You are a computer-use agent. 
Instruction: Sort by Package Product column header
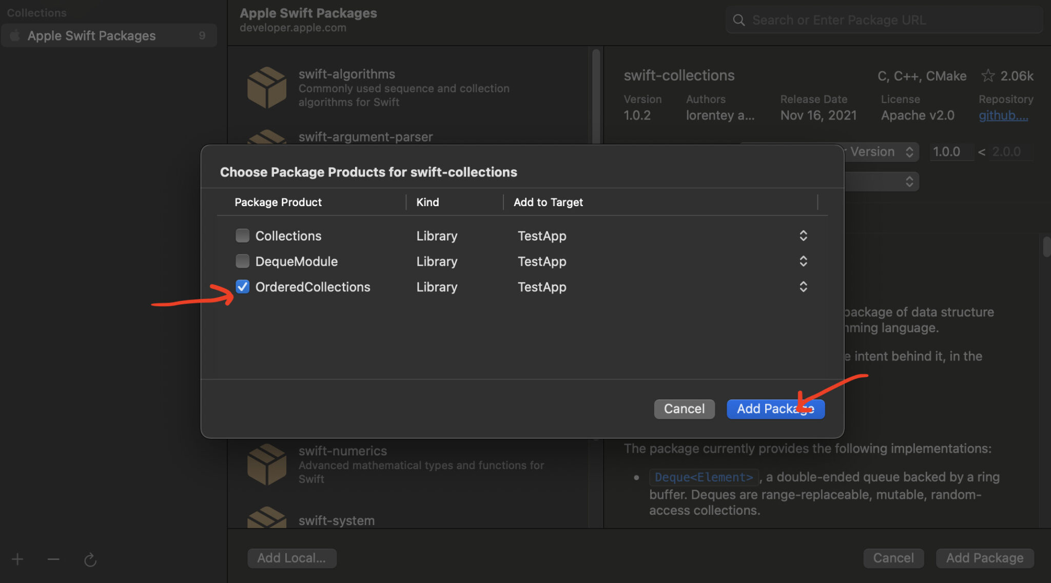(x=278, y=202)
